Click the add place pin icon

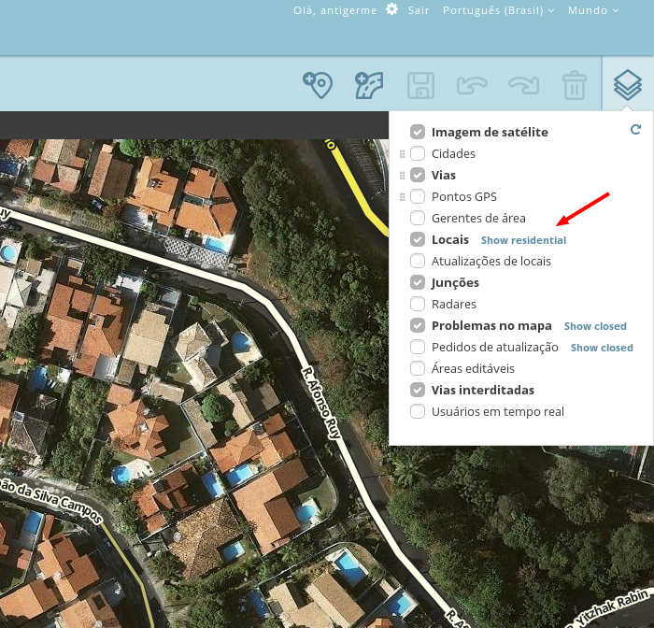click(x=318, y=85)
